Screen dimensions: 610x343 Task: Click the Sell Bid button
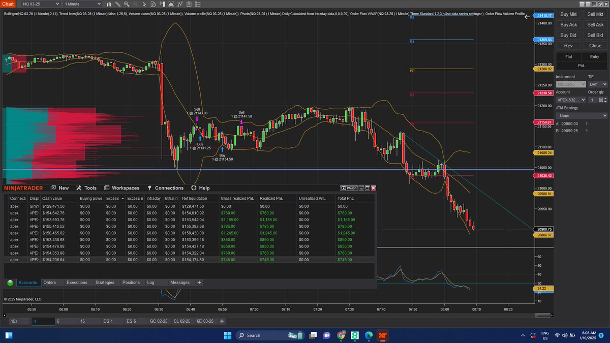pyautogui.click(x=595, y=36)
